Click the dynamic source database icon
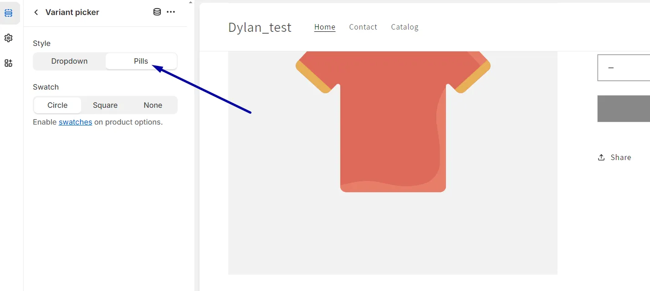The height and width of the screenshot is (291, 650). 157,12
